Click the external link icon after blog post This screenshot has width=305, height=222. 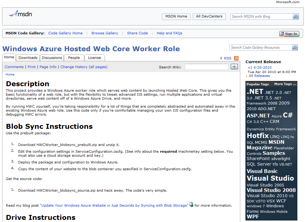(191, 205)
